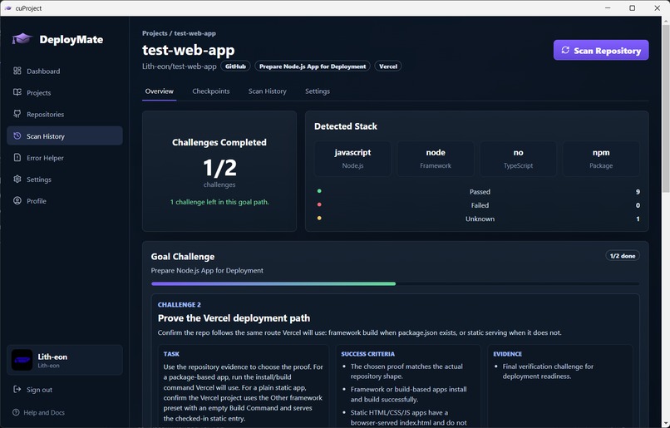
Task: Click the Goal Challenge progress bar
Action: coord(395,283)
